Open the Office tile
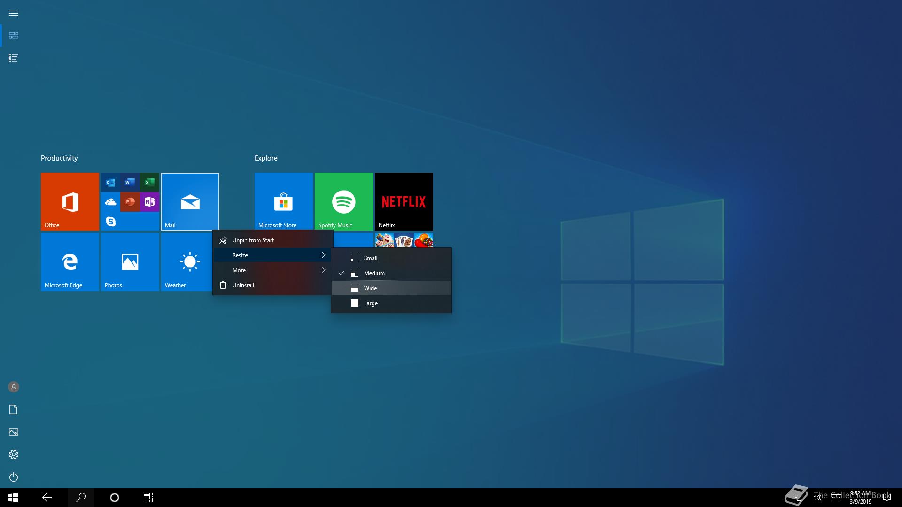 tap(70, 202)
